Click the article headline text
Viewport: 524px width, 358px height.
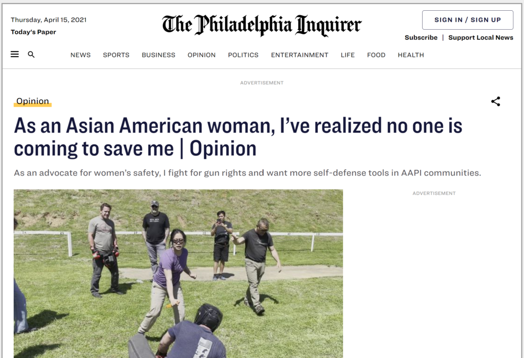[238, 137]
